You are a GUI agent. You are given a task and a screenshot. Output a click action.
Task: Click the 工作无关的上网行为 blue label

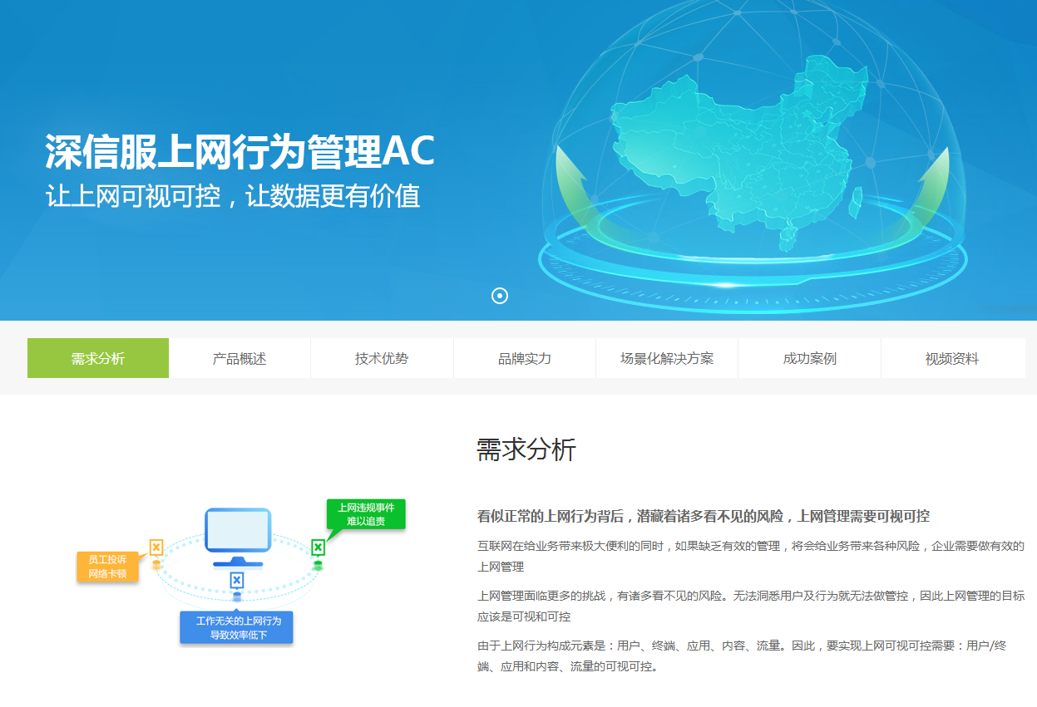[x=238, y=627]
